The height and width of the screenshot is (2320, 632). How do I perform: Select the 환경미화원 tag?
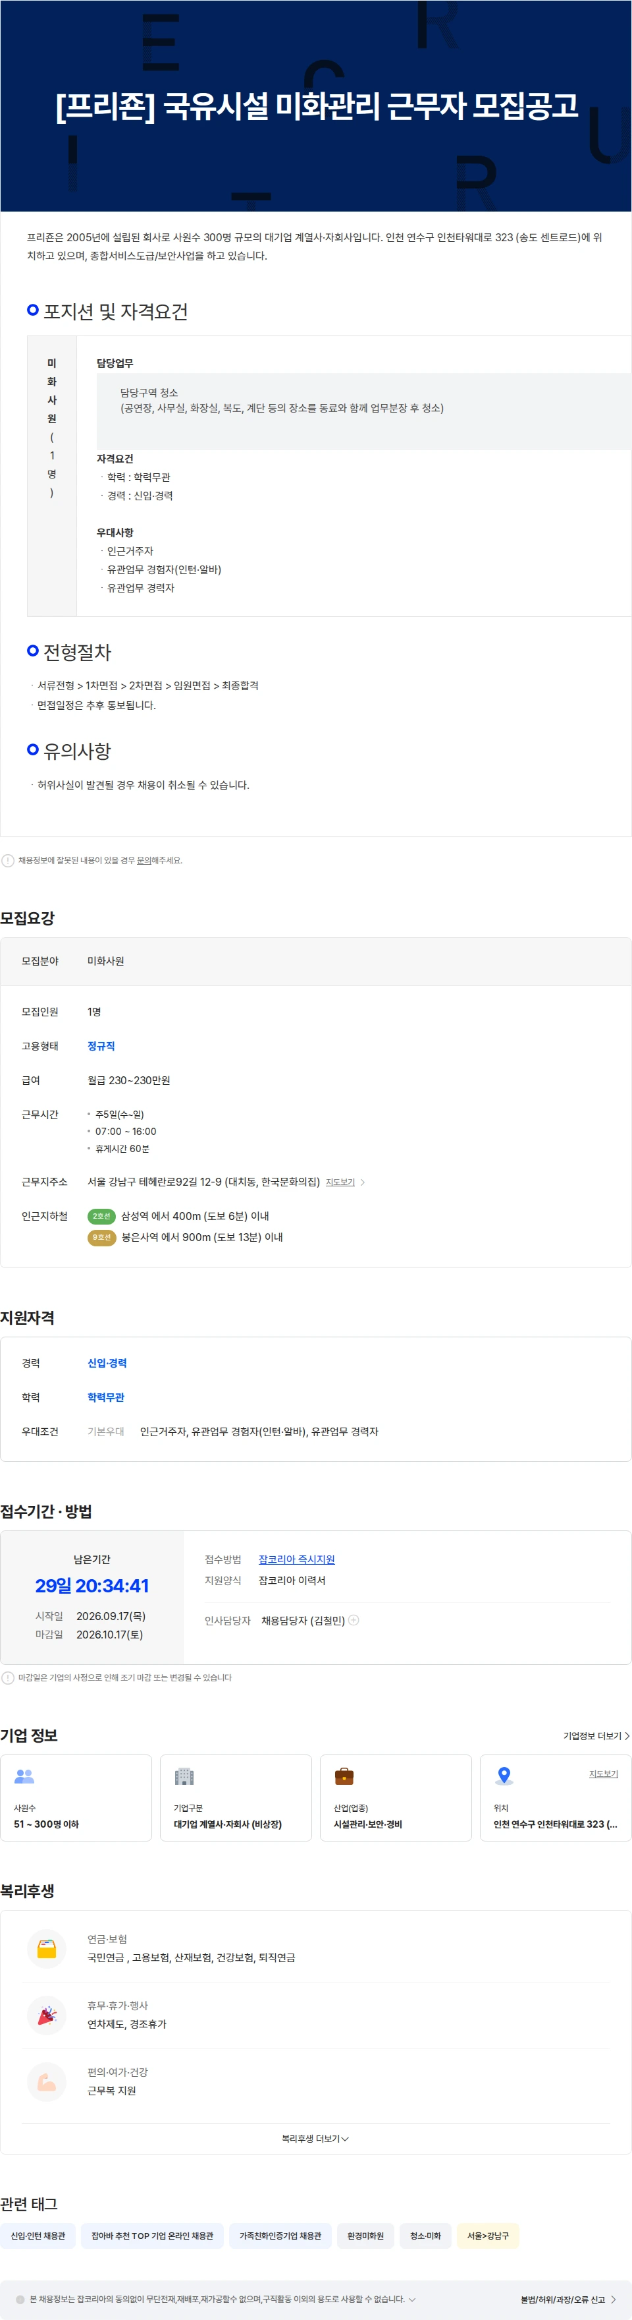click(x=365, y=2236)
